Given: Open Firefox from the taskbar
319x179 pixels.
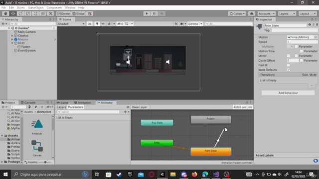Looking at the screenshot, I should click(194, 175).
